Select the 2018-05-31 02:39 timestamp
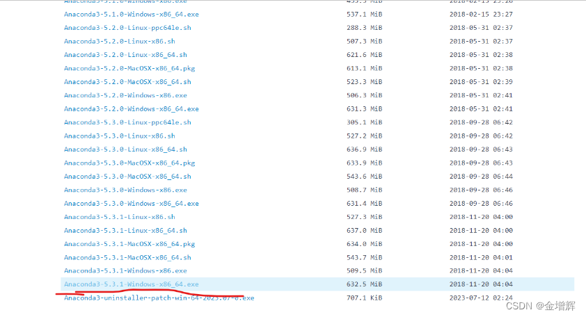 (x=481, y=82)
